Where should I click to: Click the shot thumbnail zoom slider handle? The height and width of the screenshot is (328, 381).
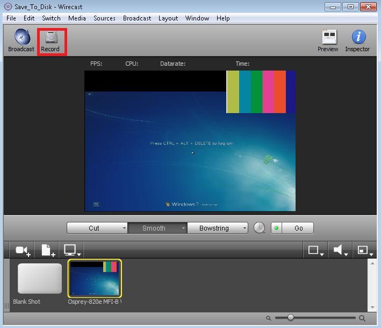(291, 317)
